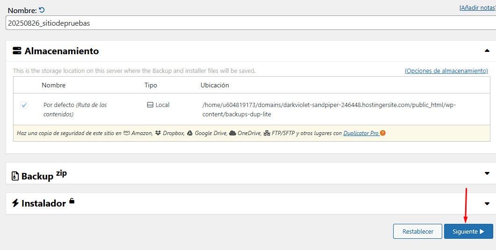The image size is (496, 250).
Task: Click the Backup zip file icon
Action: tap(15, 176)
